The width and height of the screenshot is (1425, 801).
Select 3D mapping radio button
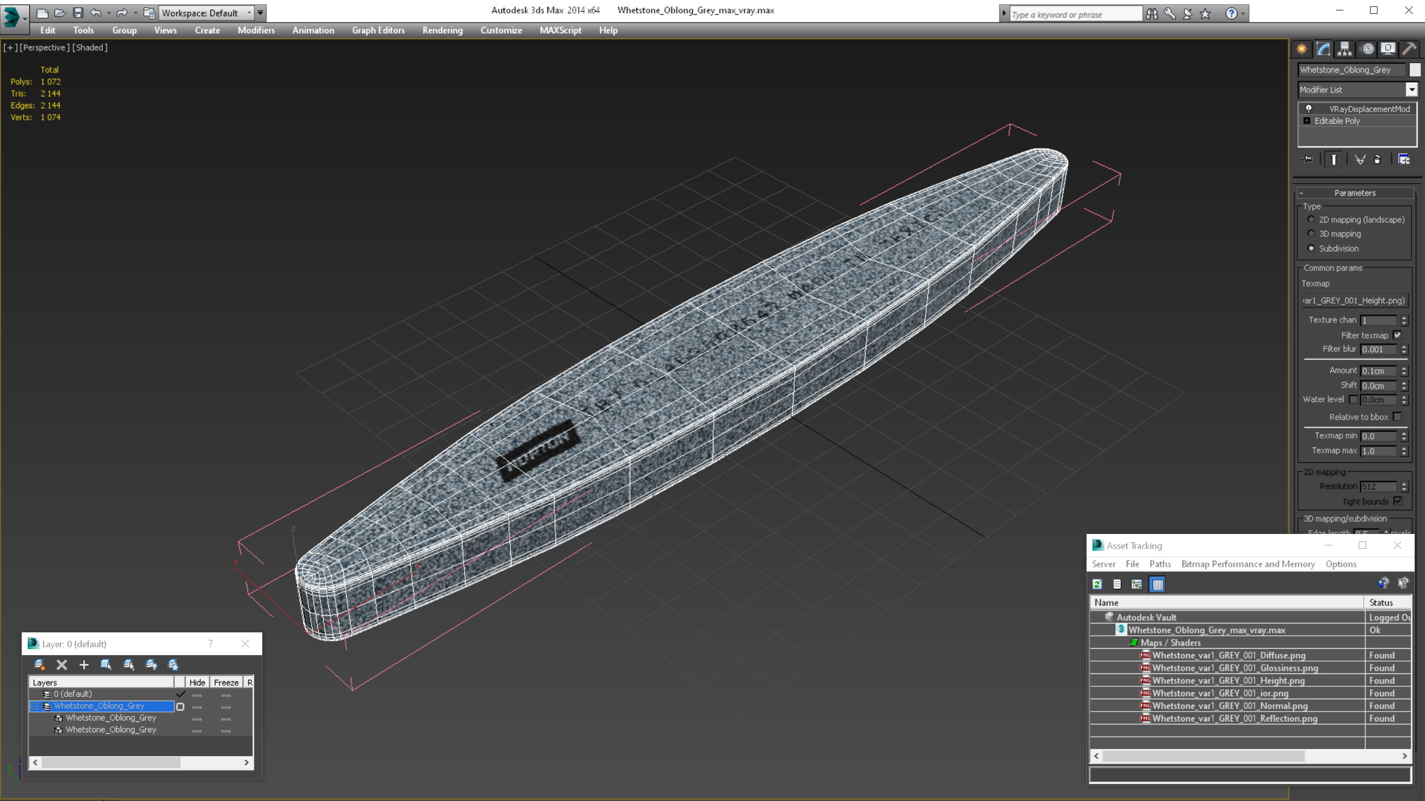click(x=1311, y=233)
